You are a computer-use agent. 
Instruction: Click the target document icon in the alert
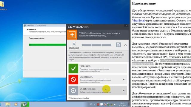point(118,45)
